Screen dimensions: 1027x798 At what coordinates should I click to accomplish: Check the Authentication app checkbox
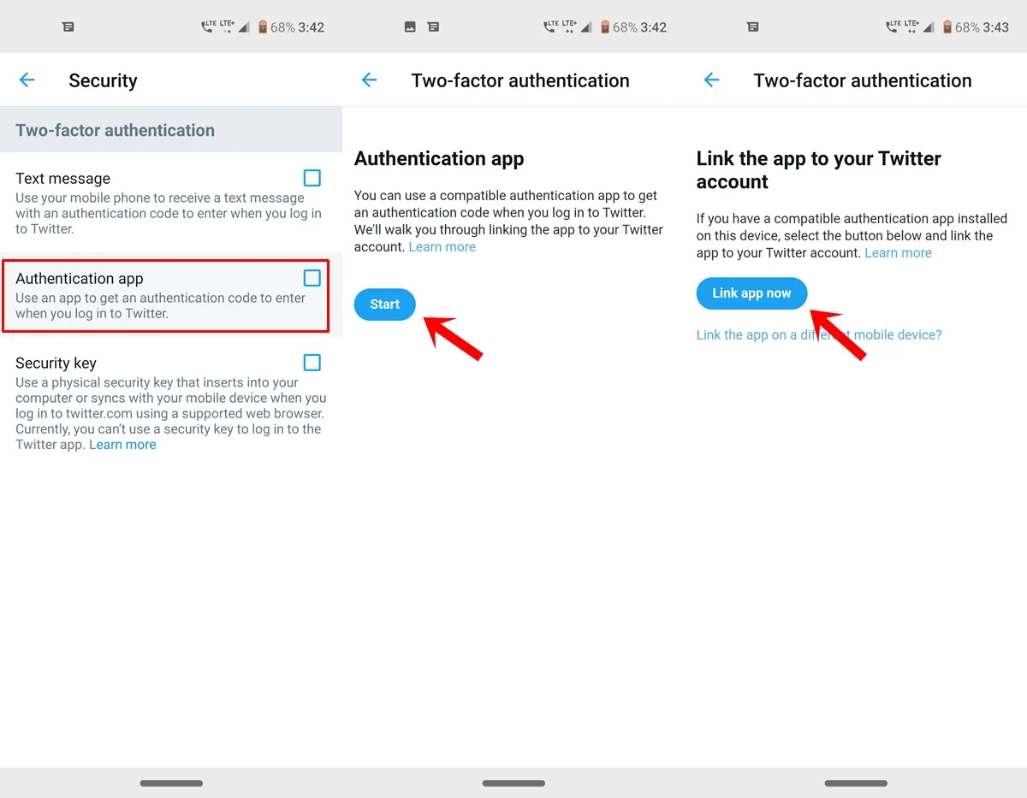312,278
